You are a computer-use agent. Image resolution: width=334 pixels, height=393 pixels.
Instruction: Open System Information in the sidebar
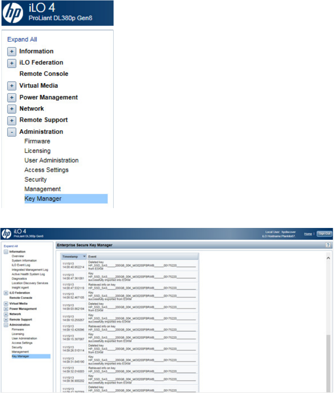[24, 261]
